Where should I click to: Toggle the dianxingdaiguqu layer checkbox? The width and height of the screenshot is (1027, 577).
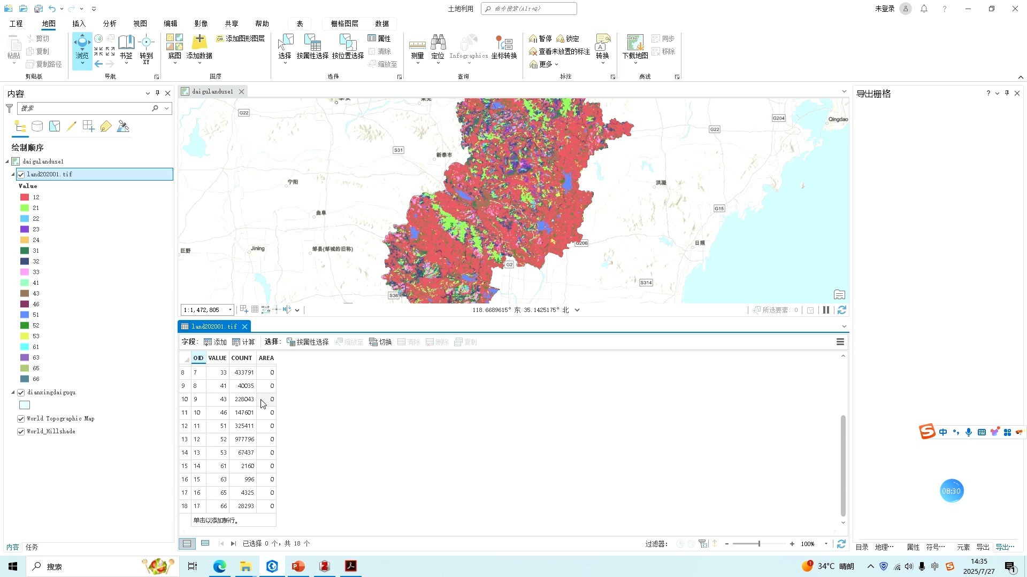21,392
